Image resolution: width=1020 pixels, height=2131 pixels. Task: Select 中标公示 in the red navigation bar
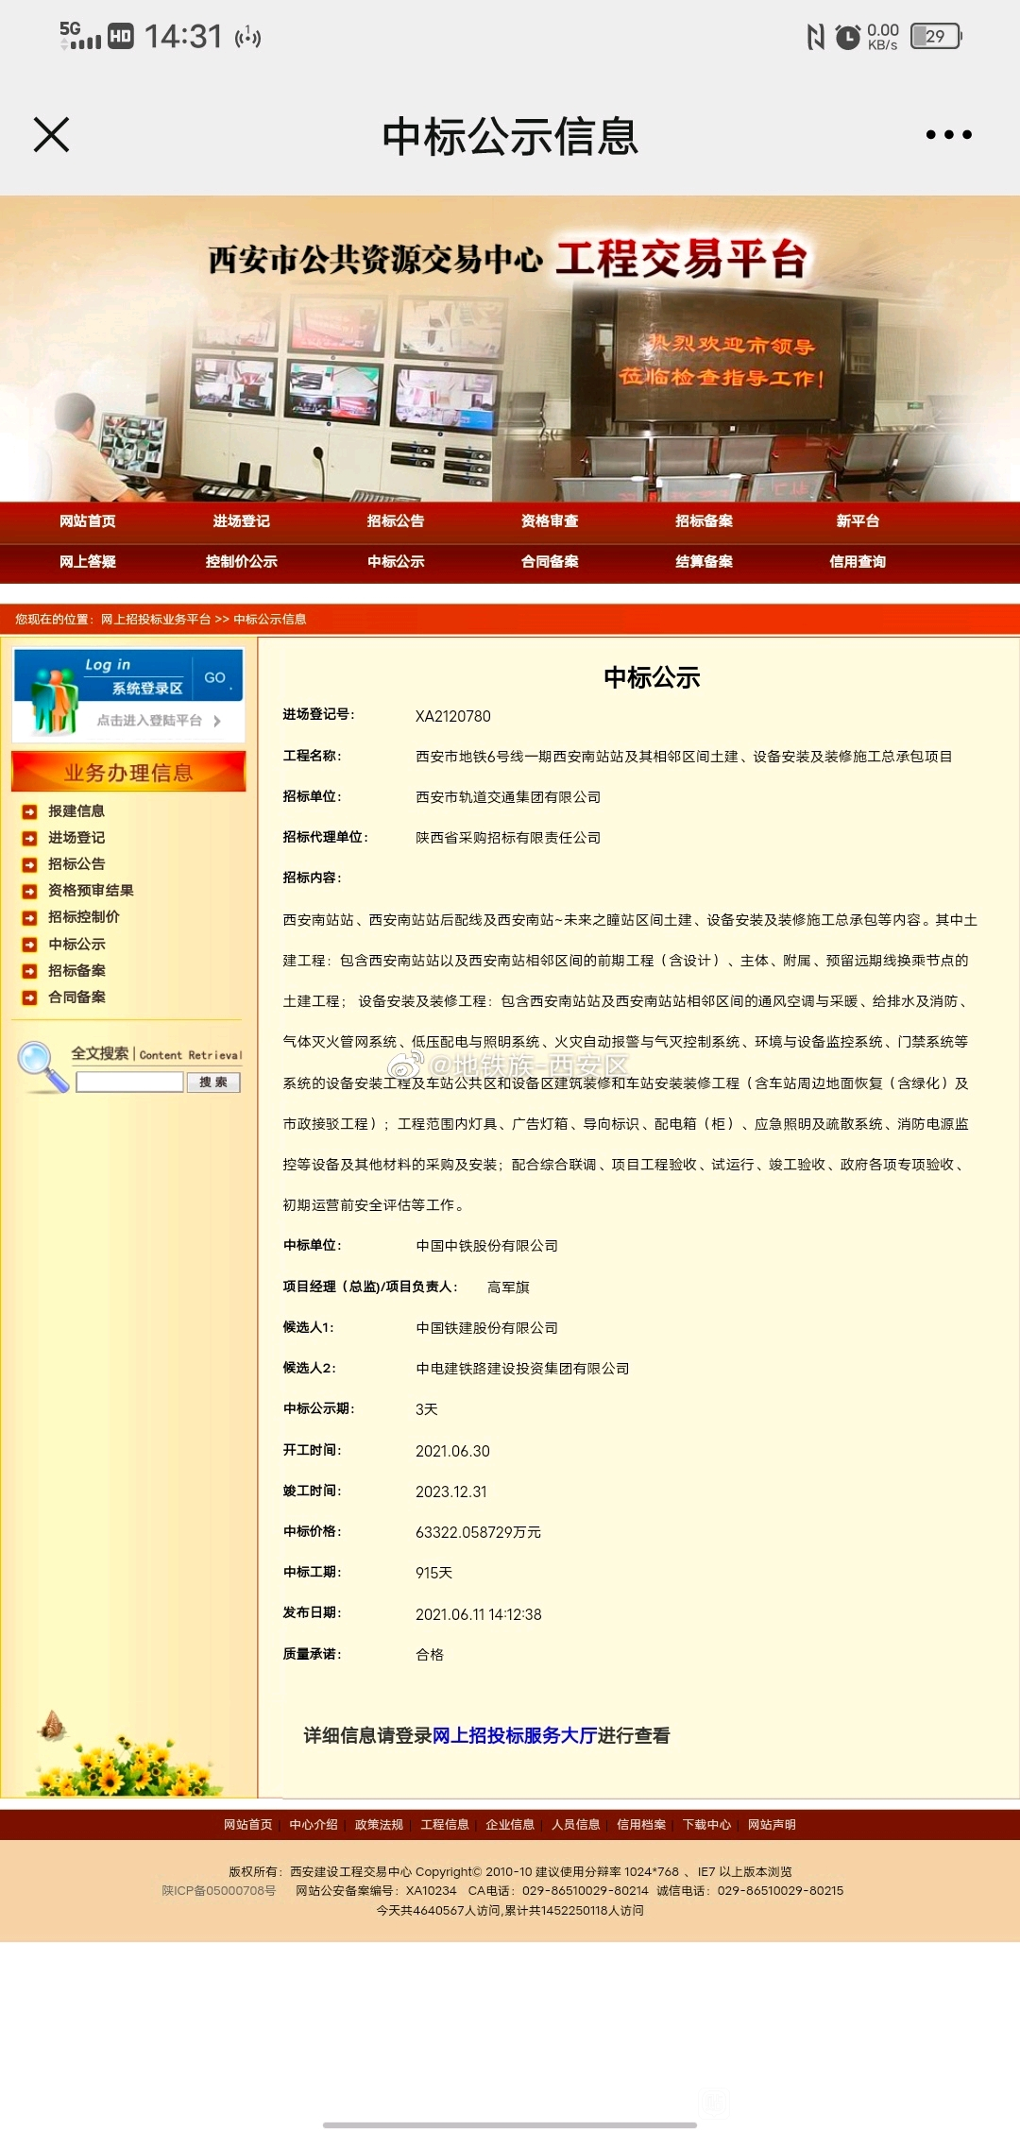tap(396, 562)
